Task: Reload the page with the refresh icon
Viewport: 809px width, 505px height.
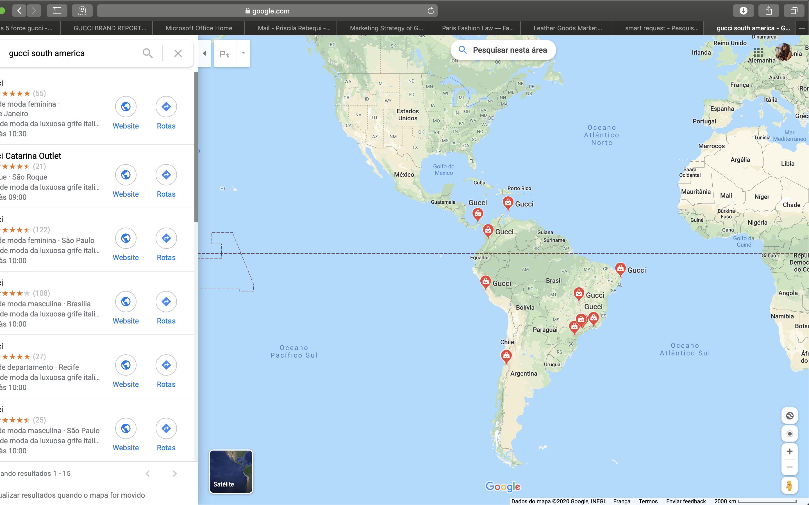Action: [x=431, y=11]
